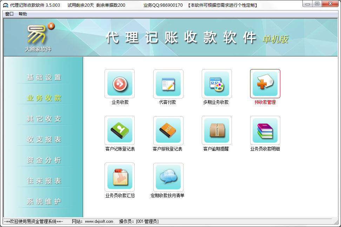This screenshot has height=227, width=341.
Task: Open the 帮助 menu
Action: 22,14
